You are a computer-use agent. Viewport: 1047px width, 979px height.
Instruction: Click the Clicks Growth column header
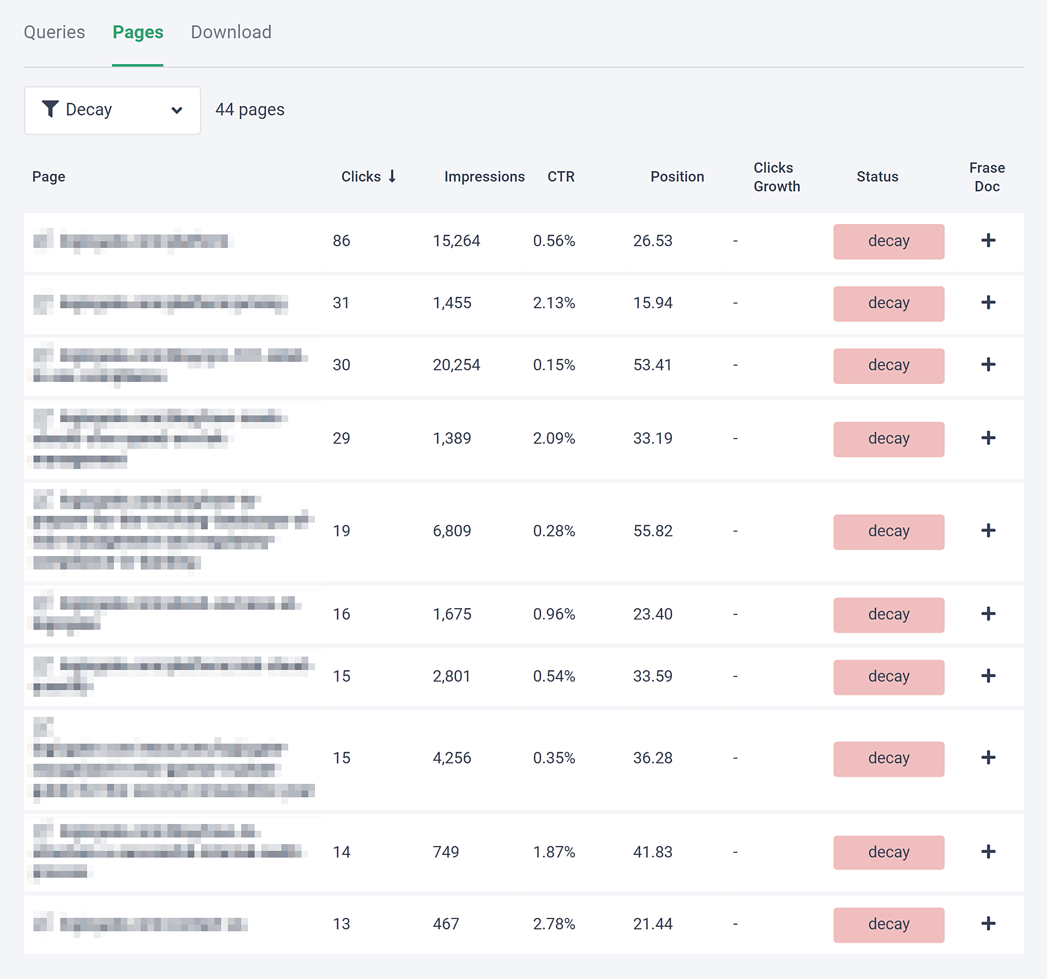[x=776, y=176]
